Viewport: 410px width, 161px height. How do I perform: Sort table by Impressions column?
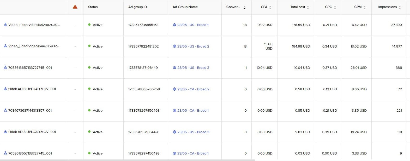pyautogui.click(x=400, y=7)
